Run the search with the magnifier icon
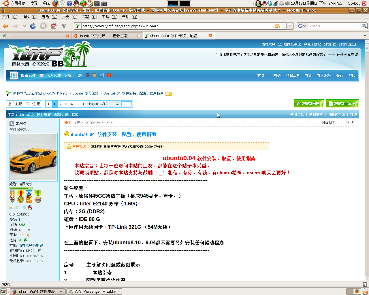 click(364, 26)
